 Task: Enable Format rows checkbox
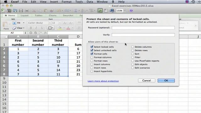(x=92, y=61)
